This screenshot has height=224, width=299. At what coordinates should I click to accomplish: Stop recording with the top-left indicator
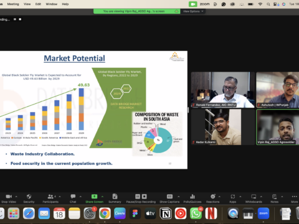pos(20,19)
